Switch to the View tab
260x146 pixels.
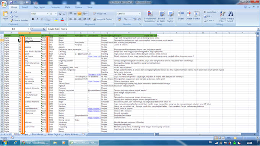(90, 7)
